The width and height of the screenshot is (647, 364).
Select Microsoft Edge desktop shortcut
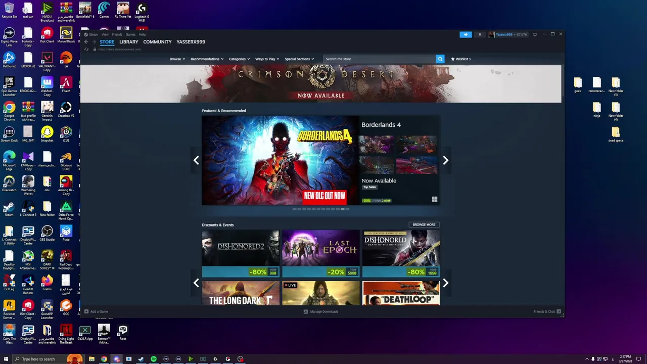coord(9,161)
